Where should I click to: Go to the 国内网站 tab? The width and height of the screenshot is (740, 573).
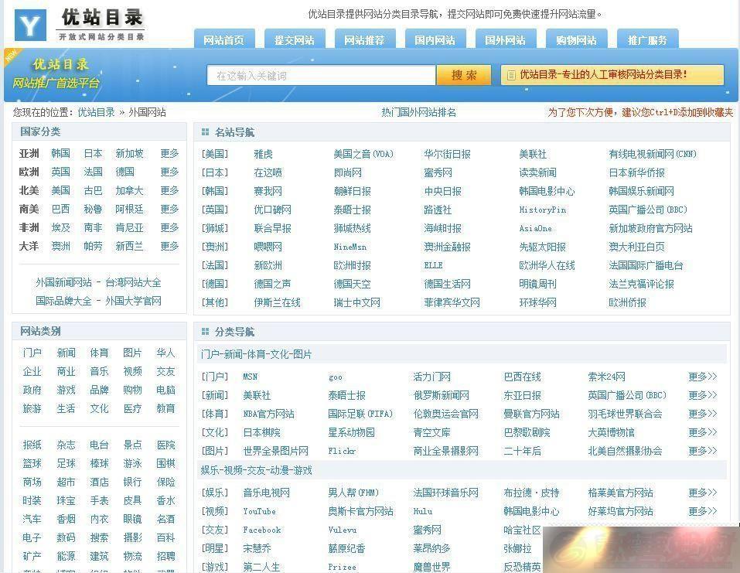point(435,39)
